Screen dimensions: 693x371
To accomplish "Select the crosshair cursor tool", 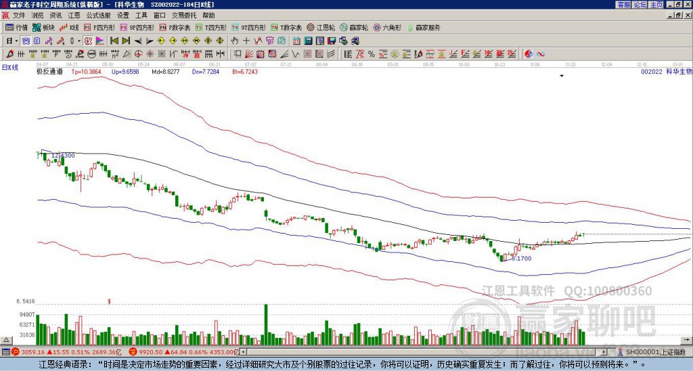I will click(246, 41).
